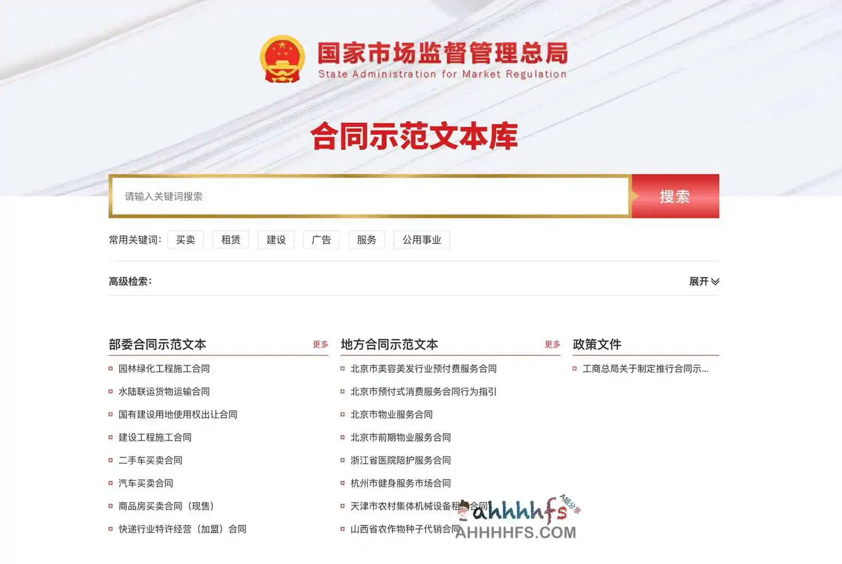The height and width of the screenshot is (564, 842).
Task: Select the 广告 keyword tag
Action: (321, 240)
